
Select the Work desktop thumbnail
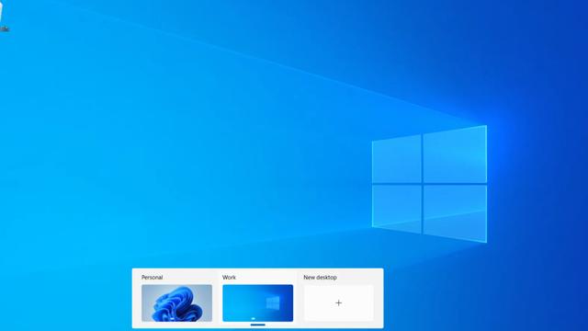[x=257, y=302]
